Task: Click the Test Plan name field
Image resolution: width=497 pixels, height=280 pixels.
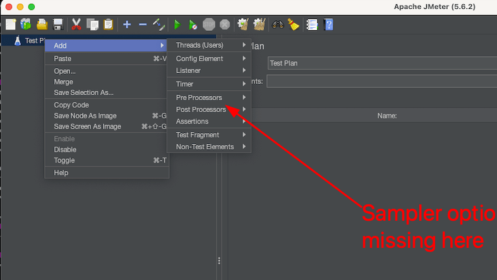Action: click(x=382, y=63)
